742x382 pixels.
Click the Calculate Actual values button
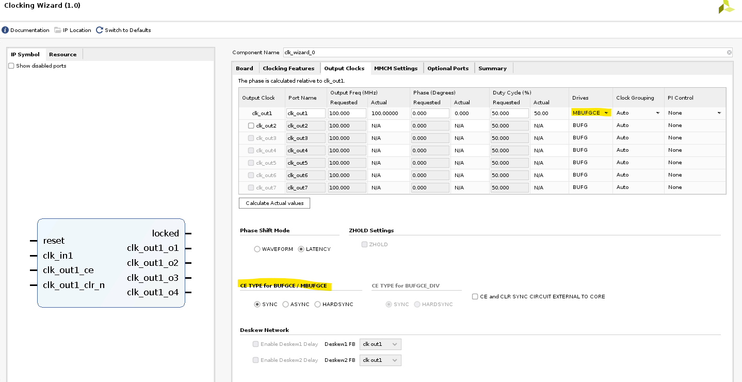(274, 203)
